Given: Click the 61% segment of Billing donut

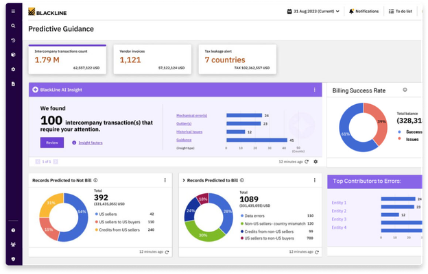Looking at the screenshot, I should click(346, 134).
